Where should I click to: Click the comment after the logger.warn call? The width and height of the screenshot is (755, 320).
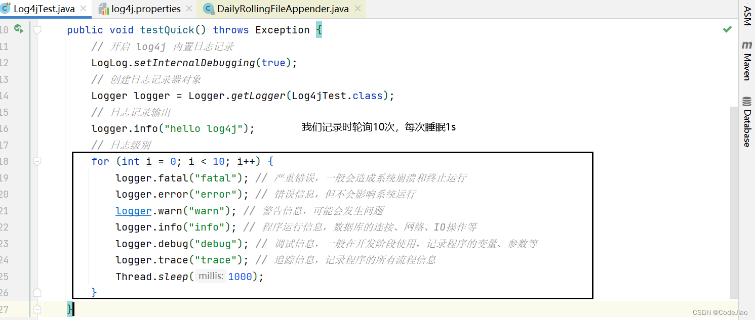(x=313, y=211)
